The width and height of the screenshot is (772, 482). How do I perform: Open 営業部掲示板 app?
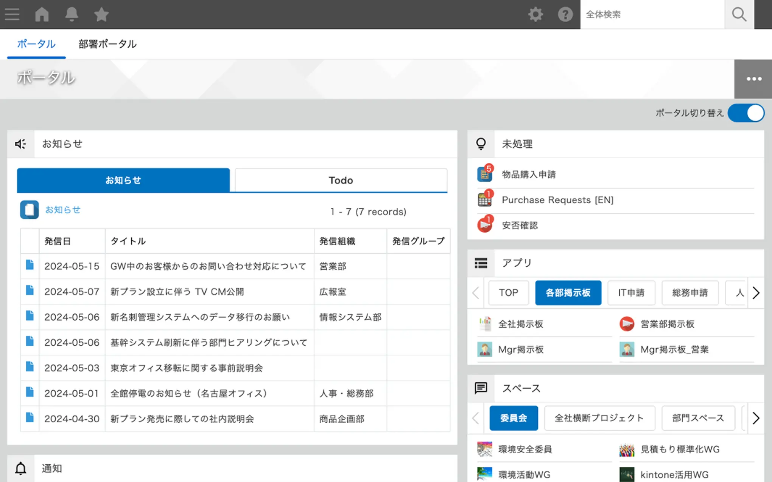pos(667,324)
